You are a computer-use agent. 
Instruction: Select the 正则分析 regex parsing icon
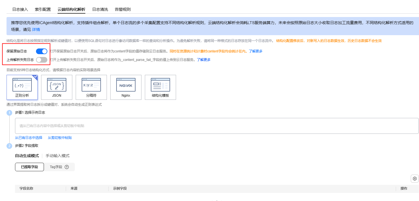[x=22, y=85]
